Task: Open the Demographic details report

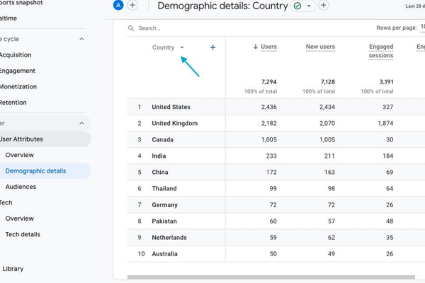Action: 35,171
